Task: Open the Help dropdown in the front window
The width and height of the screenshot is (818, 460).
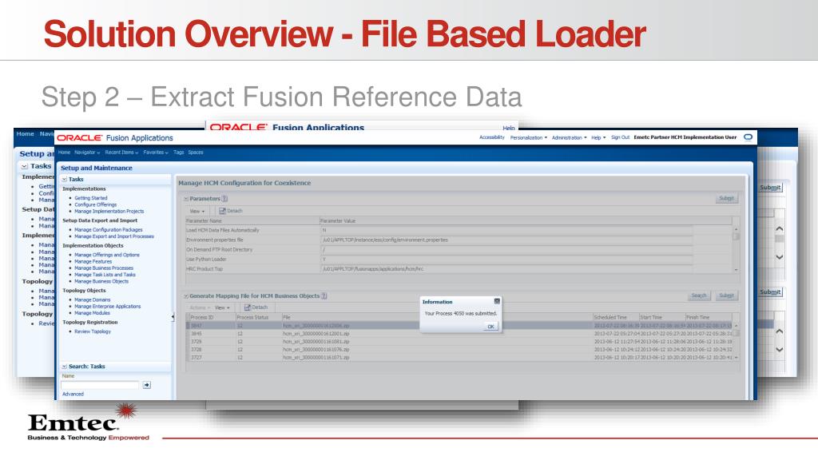Action: tap(598, 137)
